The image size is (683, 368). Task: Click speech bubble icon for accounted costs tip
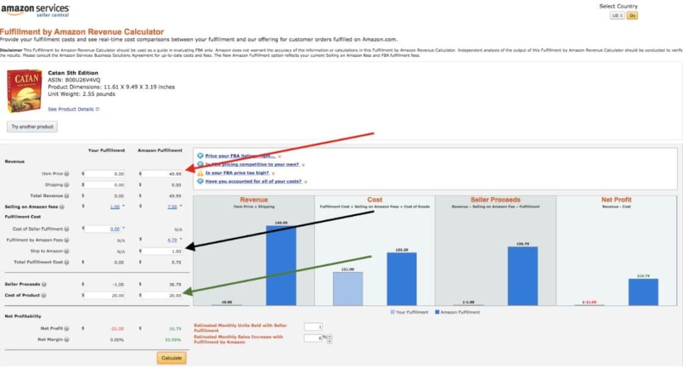coord(200,181)
